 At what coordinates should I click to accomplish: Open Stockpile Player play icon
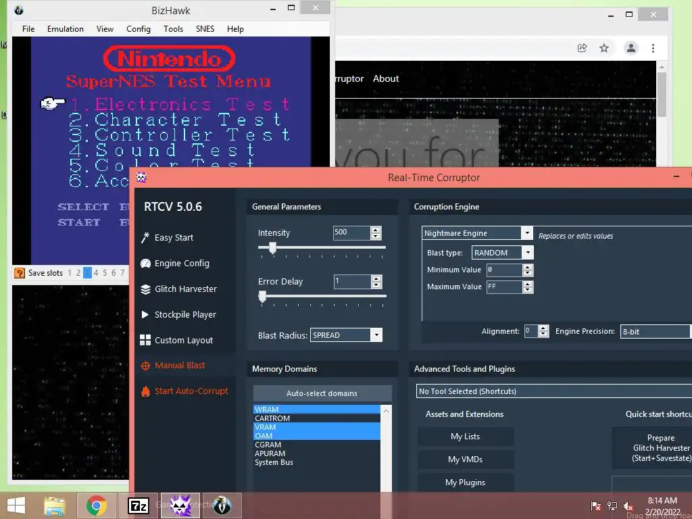tap(145, 315)
